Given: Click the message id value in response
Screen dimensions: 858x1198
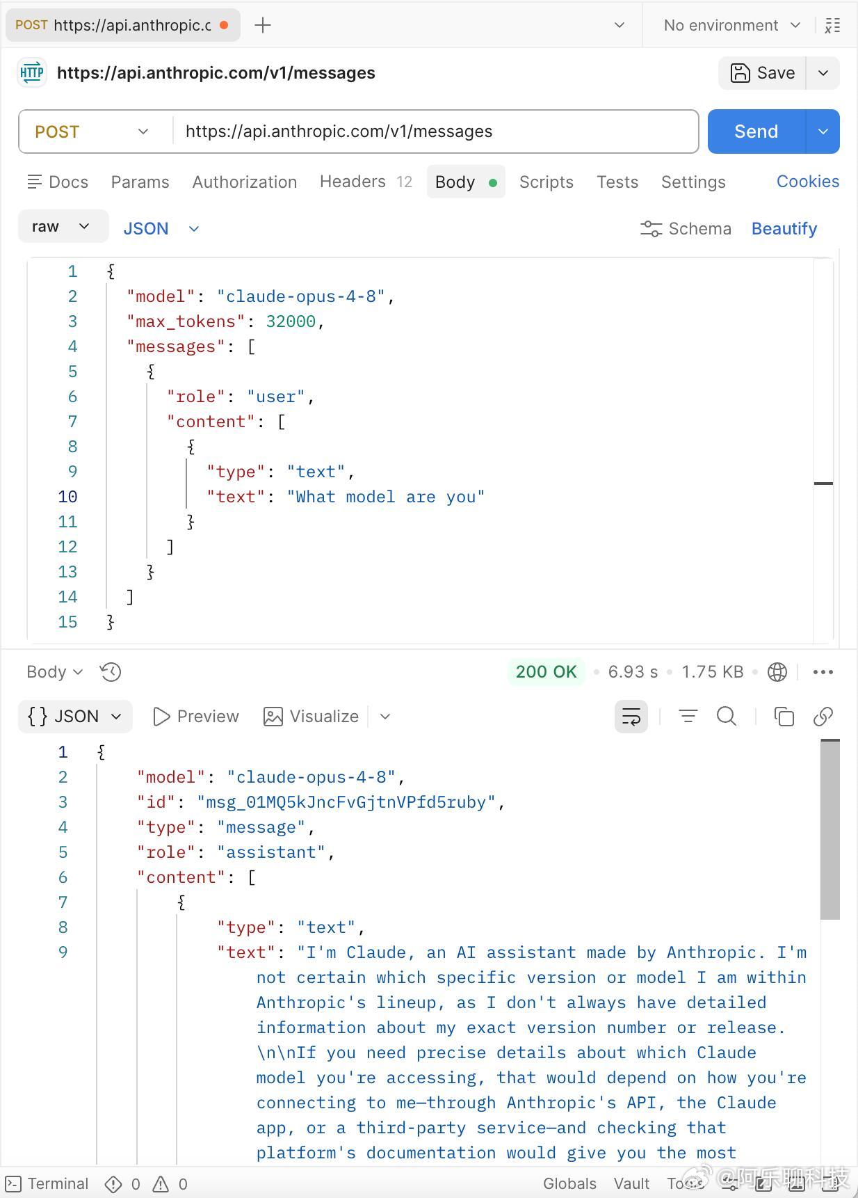Looking at the screenshot, I should (346, 802).
